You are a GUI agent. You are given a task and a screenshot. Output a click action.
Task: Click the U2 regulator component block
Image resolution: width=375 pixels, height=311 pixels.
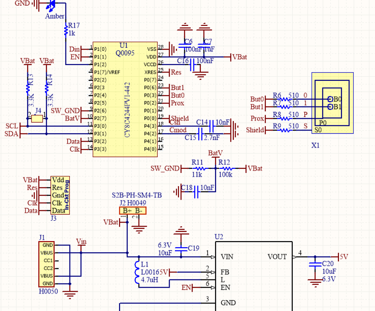[x=254, y=276]
